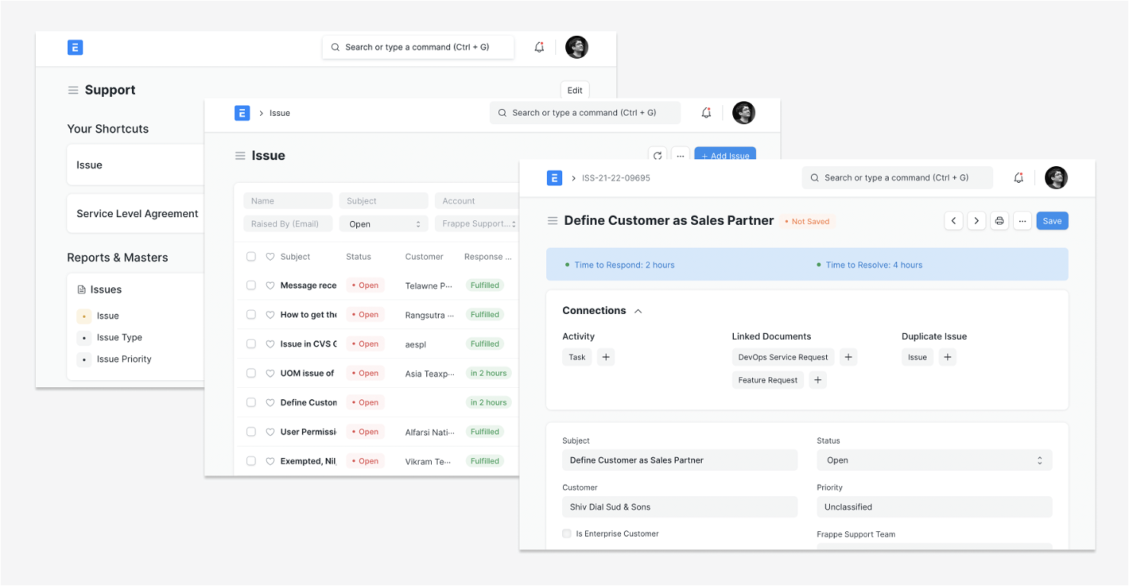Click the Save button
1129x586 pixels.
coord(1052,220)
